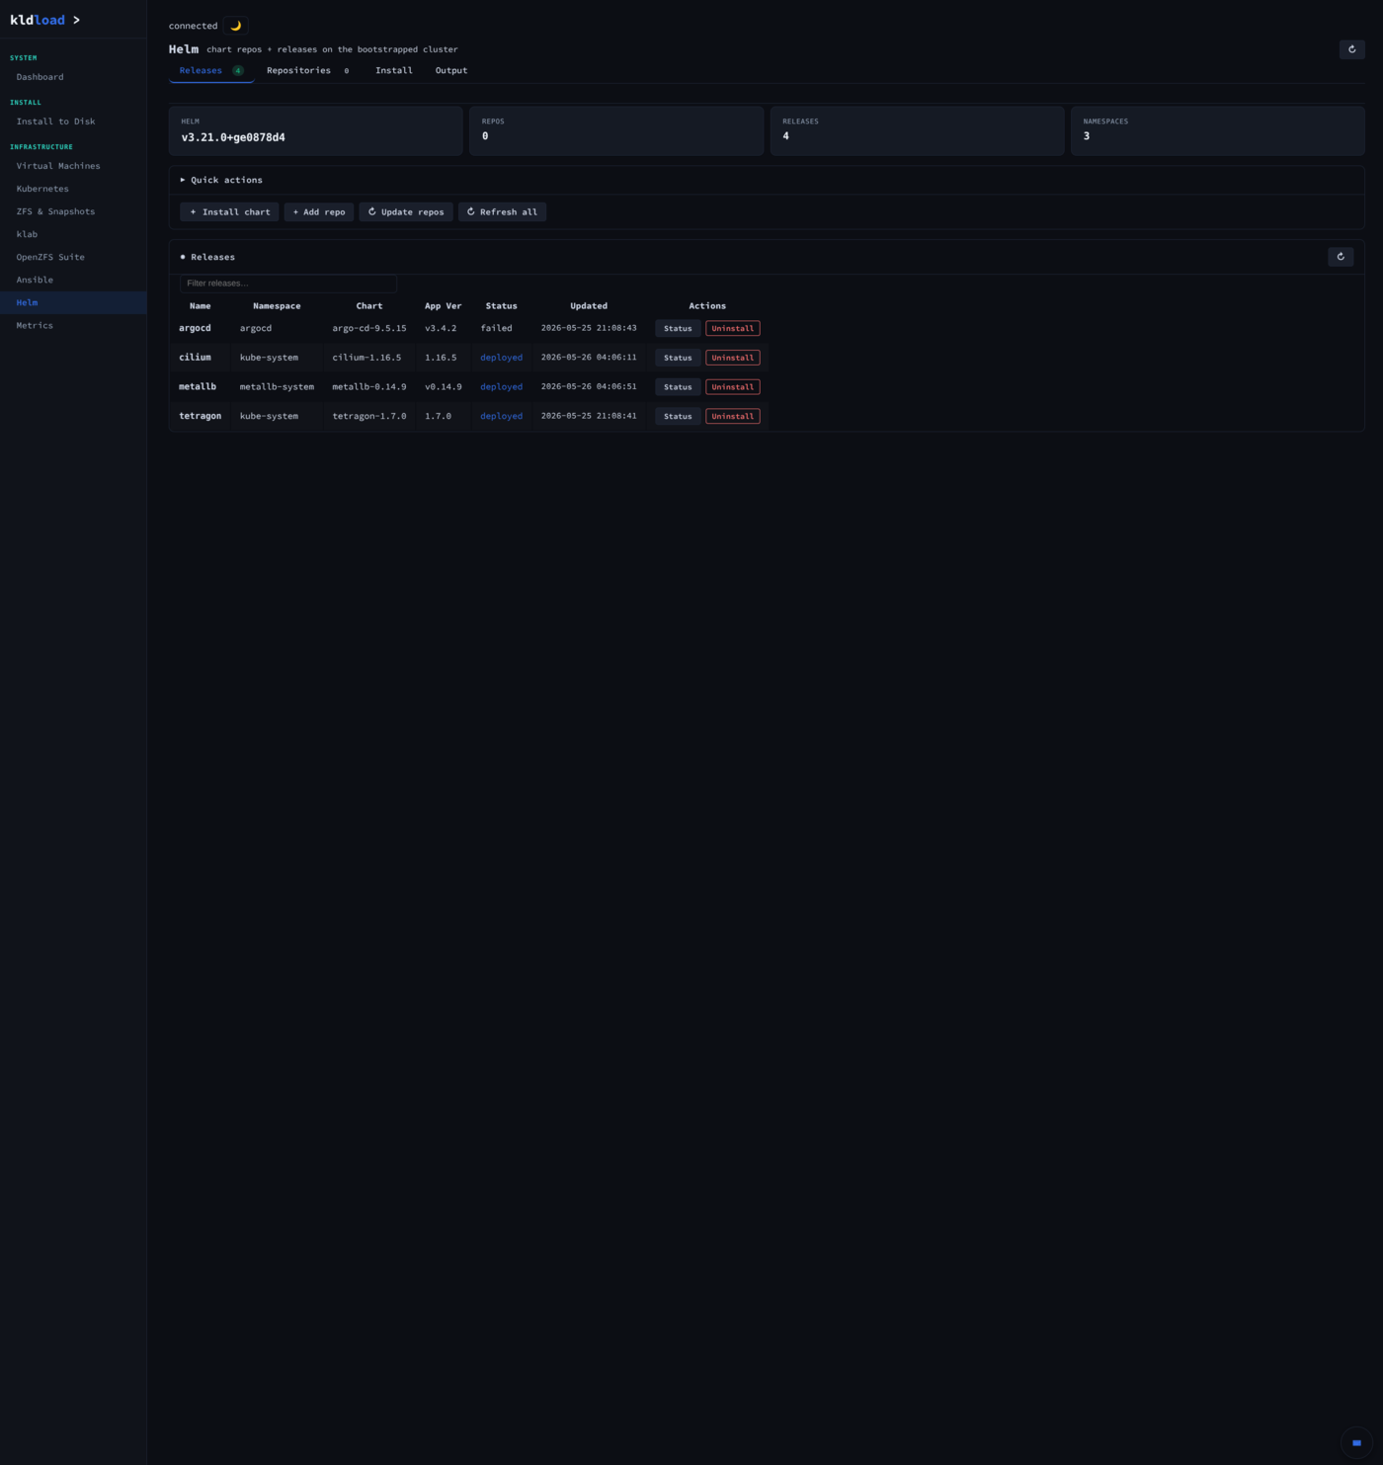Open Metrics in the sidebar
The width and height of the screenshot is (1383, 1465).
tap(73, 325)
